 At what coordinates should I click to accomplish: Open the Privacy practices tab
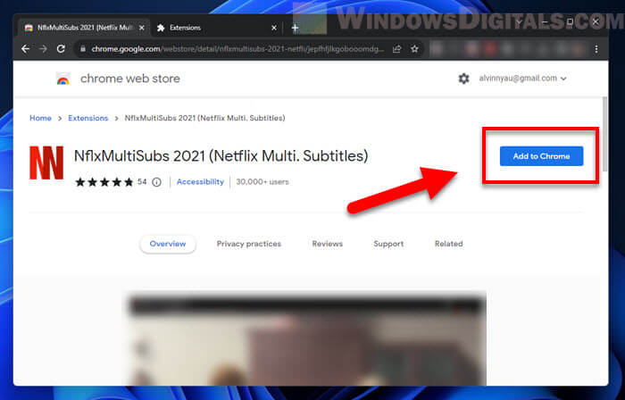249,244
